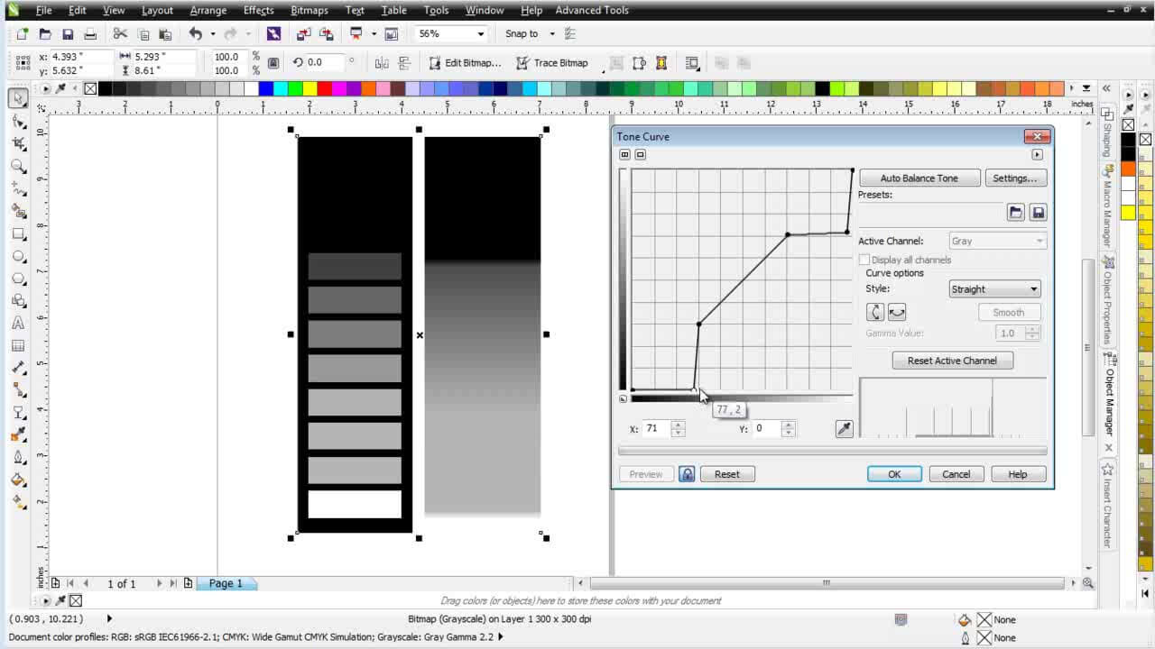Open a preset with folder icon
The width and height of the screenshot is (1155, 649).
click(x=1016, y=213)
